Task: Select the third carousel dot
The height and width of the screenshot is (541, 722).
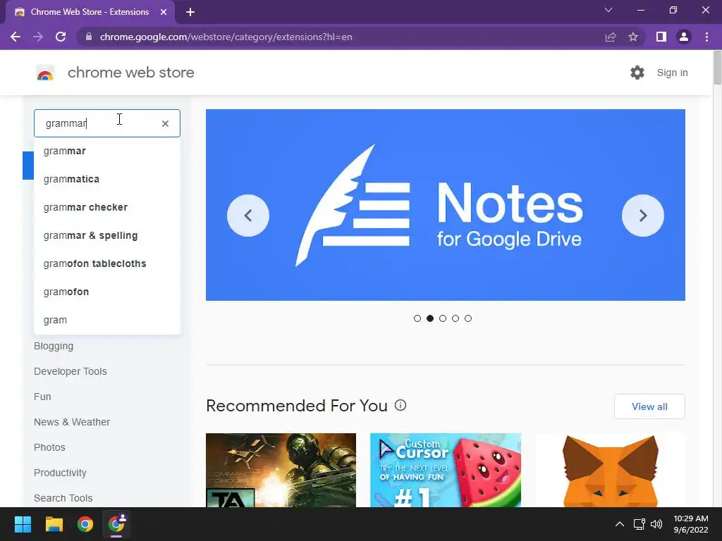Action: [443, 318]
